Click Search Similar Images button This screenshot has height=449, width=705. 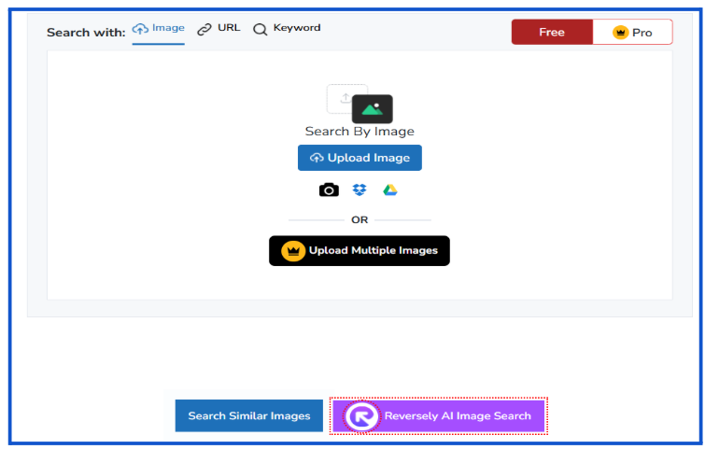pos(249,415)
